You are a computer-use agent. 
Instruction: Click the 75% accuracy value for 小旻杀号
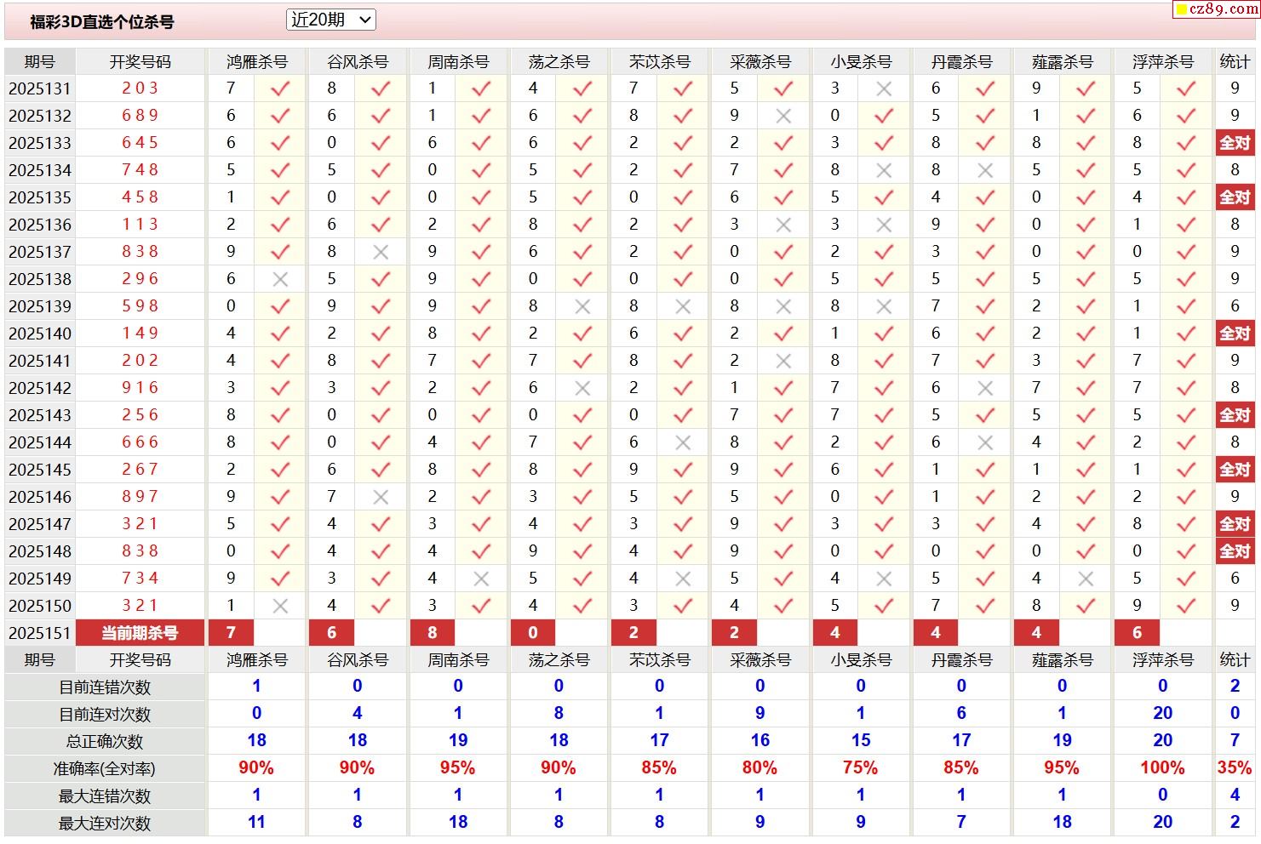(x=861, y=768)
